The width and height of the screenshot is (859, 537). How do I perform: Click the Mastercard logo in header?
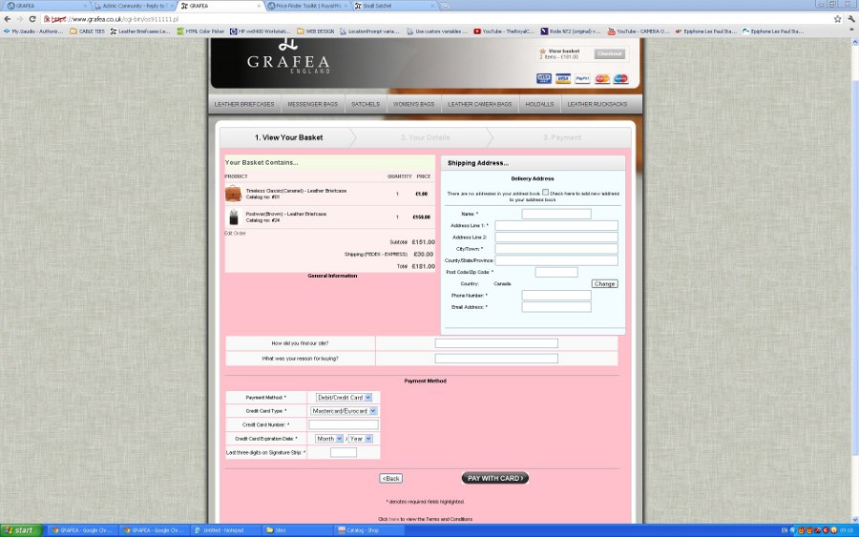[602, 79]
